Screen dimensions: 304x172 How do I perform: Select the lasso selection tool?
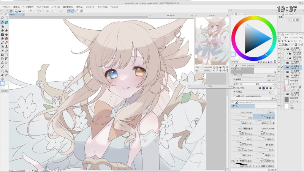pyautogui.click(x=2, y=18)
